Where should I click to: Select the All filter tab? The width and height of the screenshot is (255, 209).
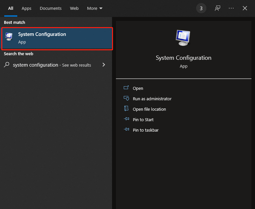click(11, 8)
